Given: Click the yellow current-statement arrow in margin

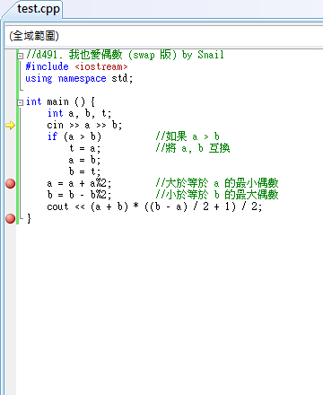Looking at the screenshot, I should tap(10, 125).
